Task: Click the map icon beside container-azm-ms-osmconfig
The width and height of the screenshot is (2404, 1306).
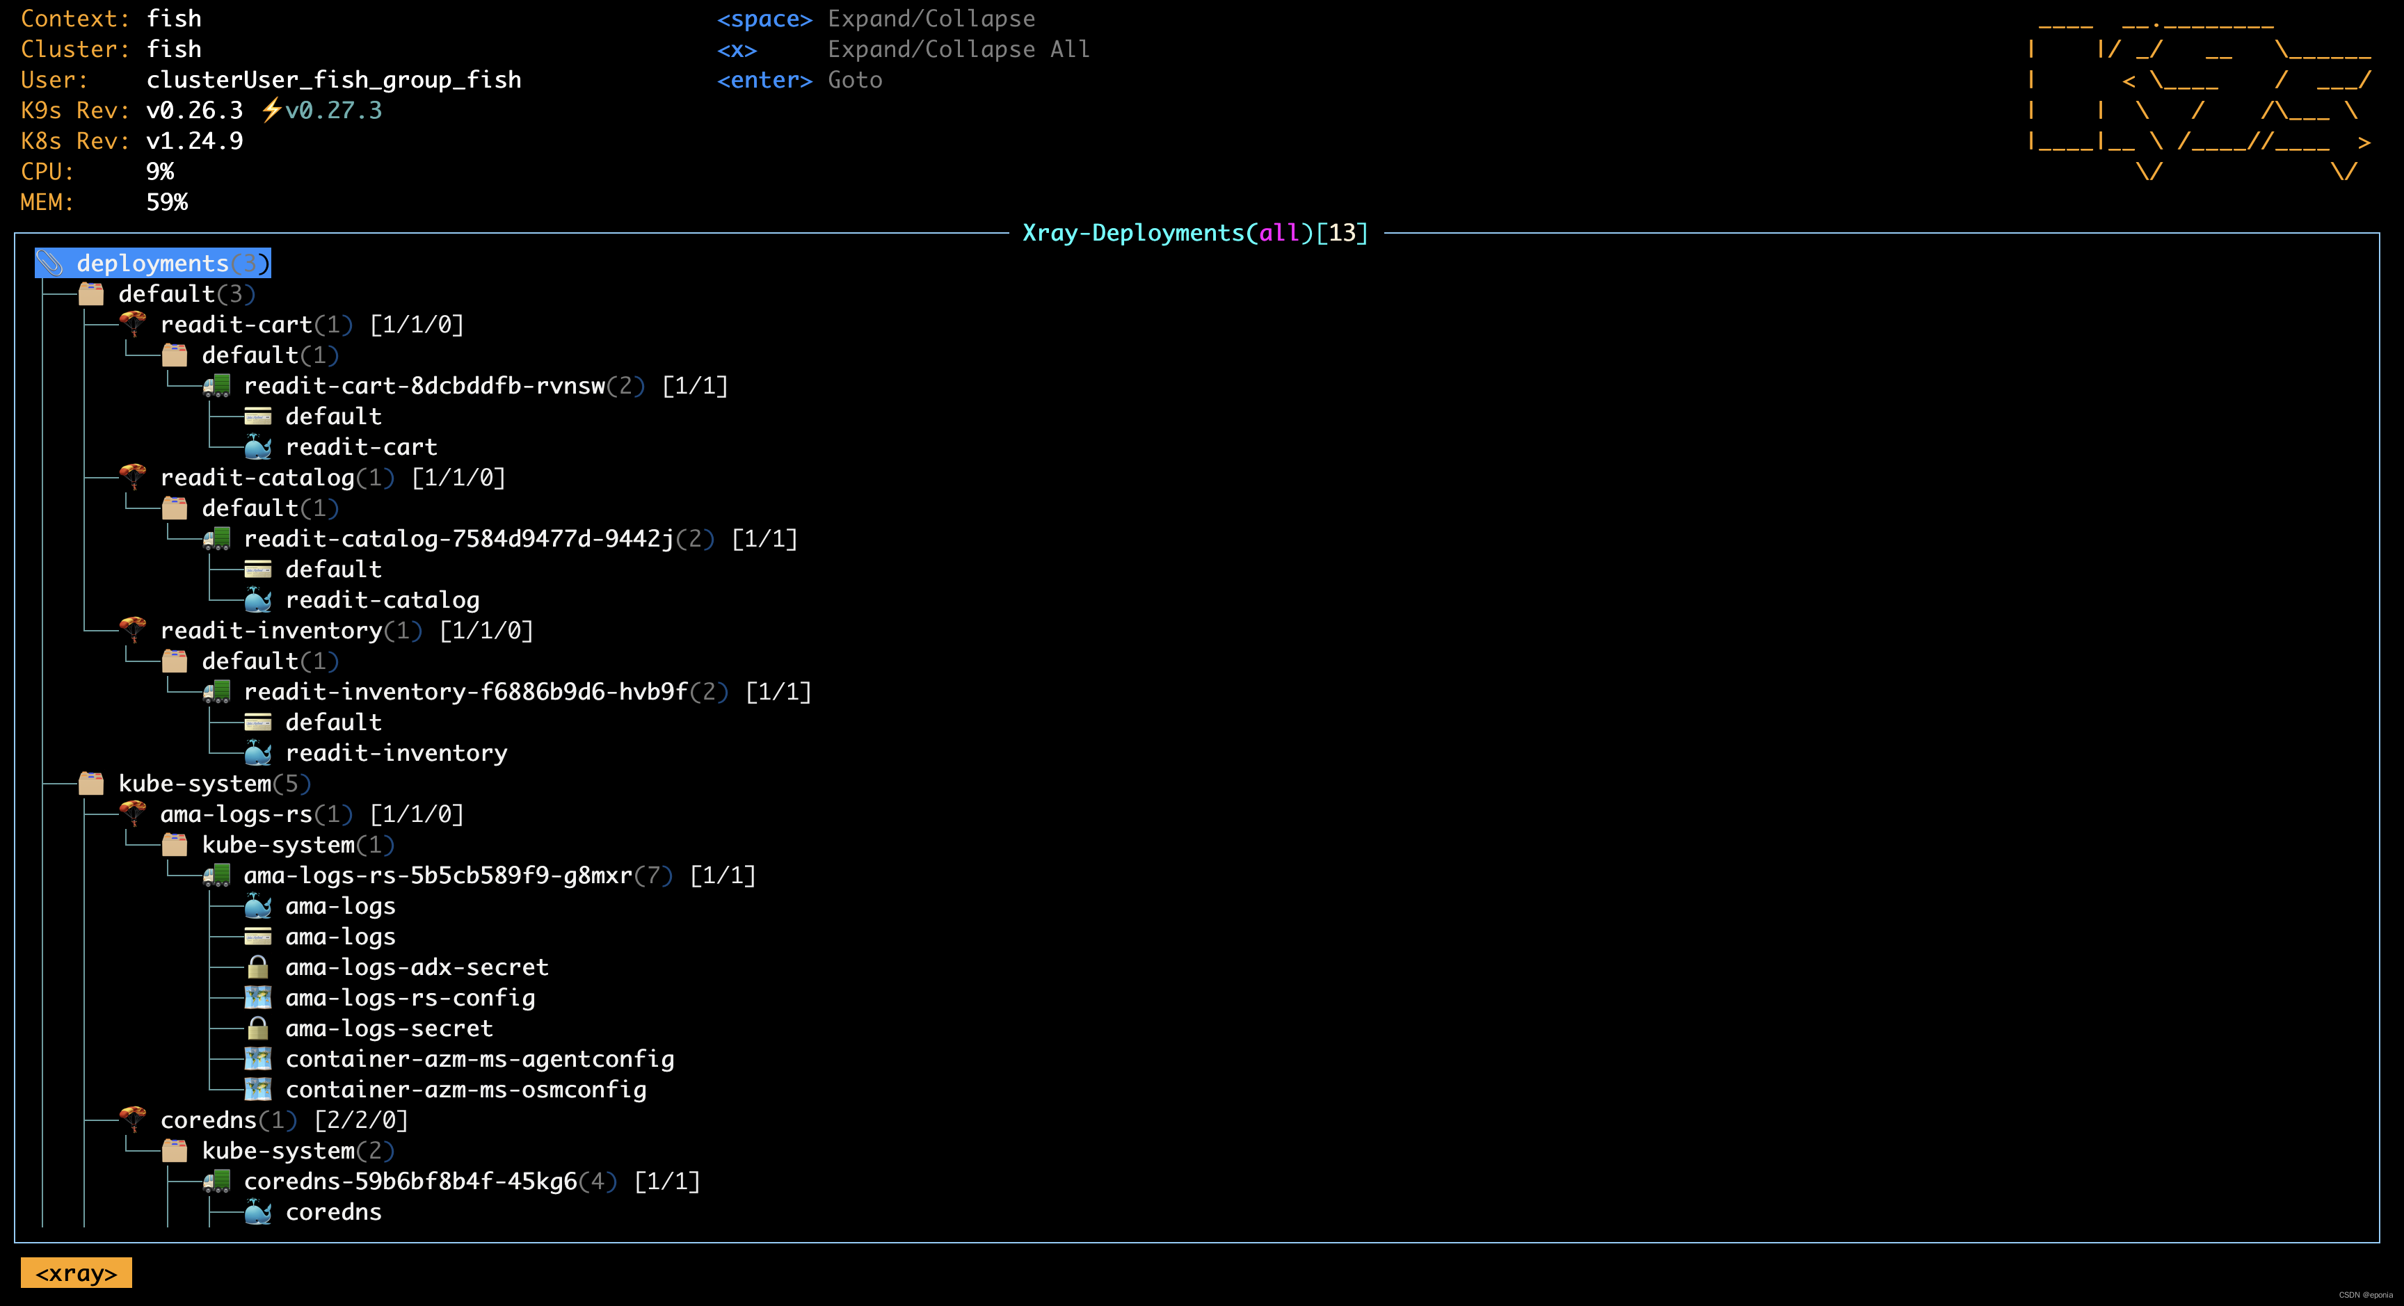Action: pyautogui.click(x=257, y=1090)
